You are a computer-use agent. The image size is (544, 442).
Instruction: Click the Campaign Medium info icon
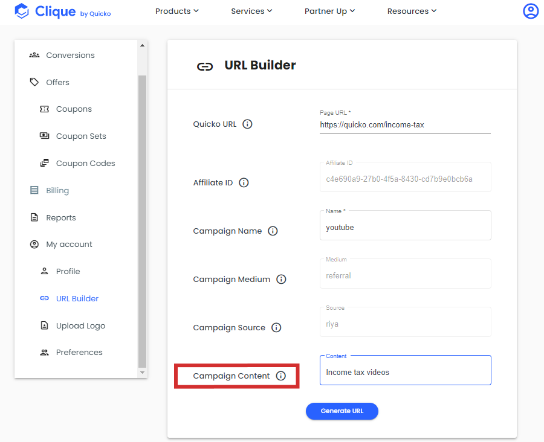(x=281, y=279)
